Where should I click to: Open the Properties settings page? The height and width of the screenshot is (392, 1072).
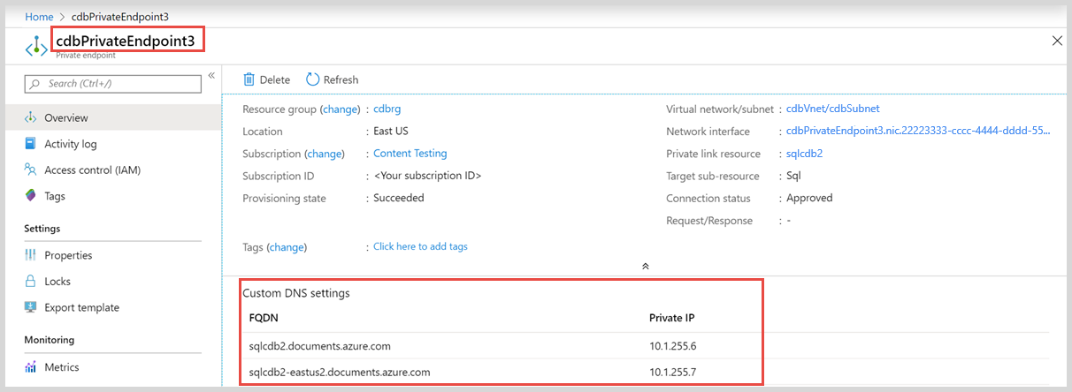68,255
